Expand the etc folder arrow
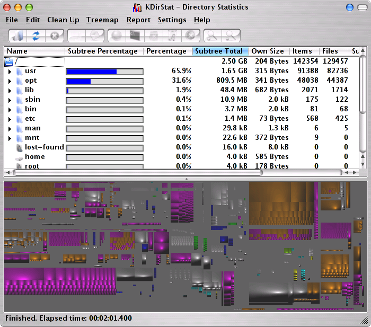Viewport: 371px width, 327px height. 10,119
